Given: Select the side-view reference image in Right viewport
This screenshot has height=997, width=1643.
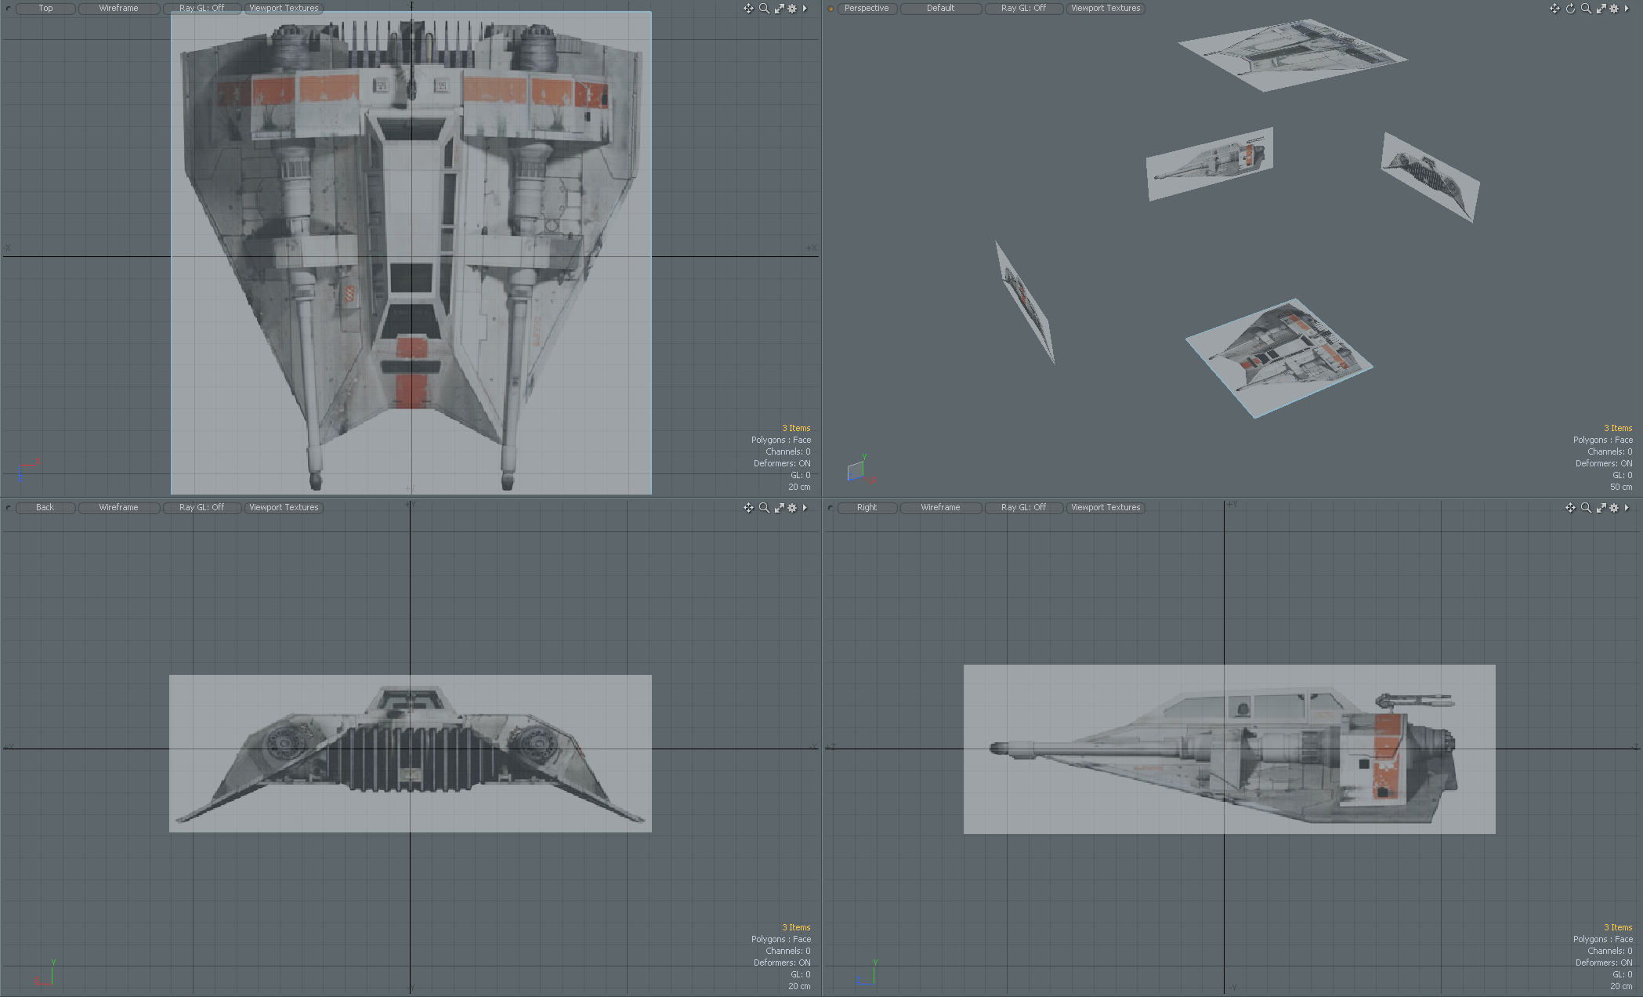Looking at the screenshot, I should tap(1229, 749).
